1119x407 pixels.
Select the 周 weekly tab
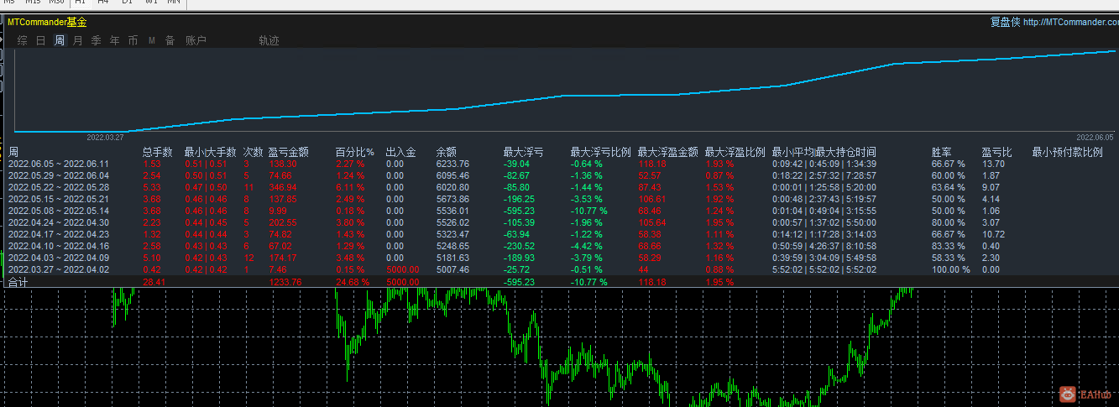[x=60, y=40]
